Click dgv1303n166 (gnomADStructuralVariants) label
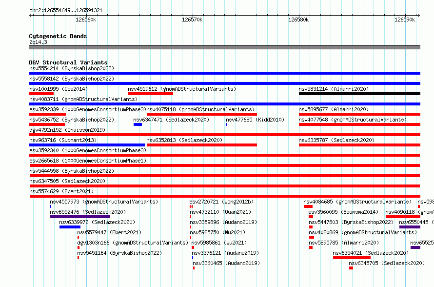The width and height of the screenshot is (434, 287). (133, 243)
